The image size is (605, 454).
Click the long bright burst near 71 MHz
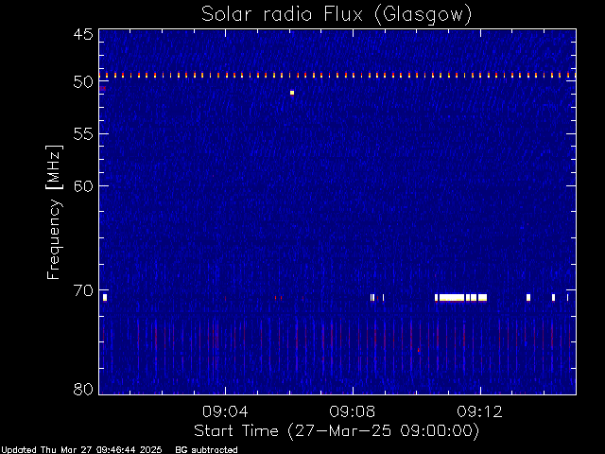pyautogui.click(x=460, y=298)
